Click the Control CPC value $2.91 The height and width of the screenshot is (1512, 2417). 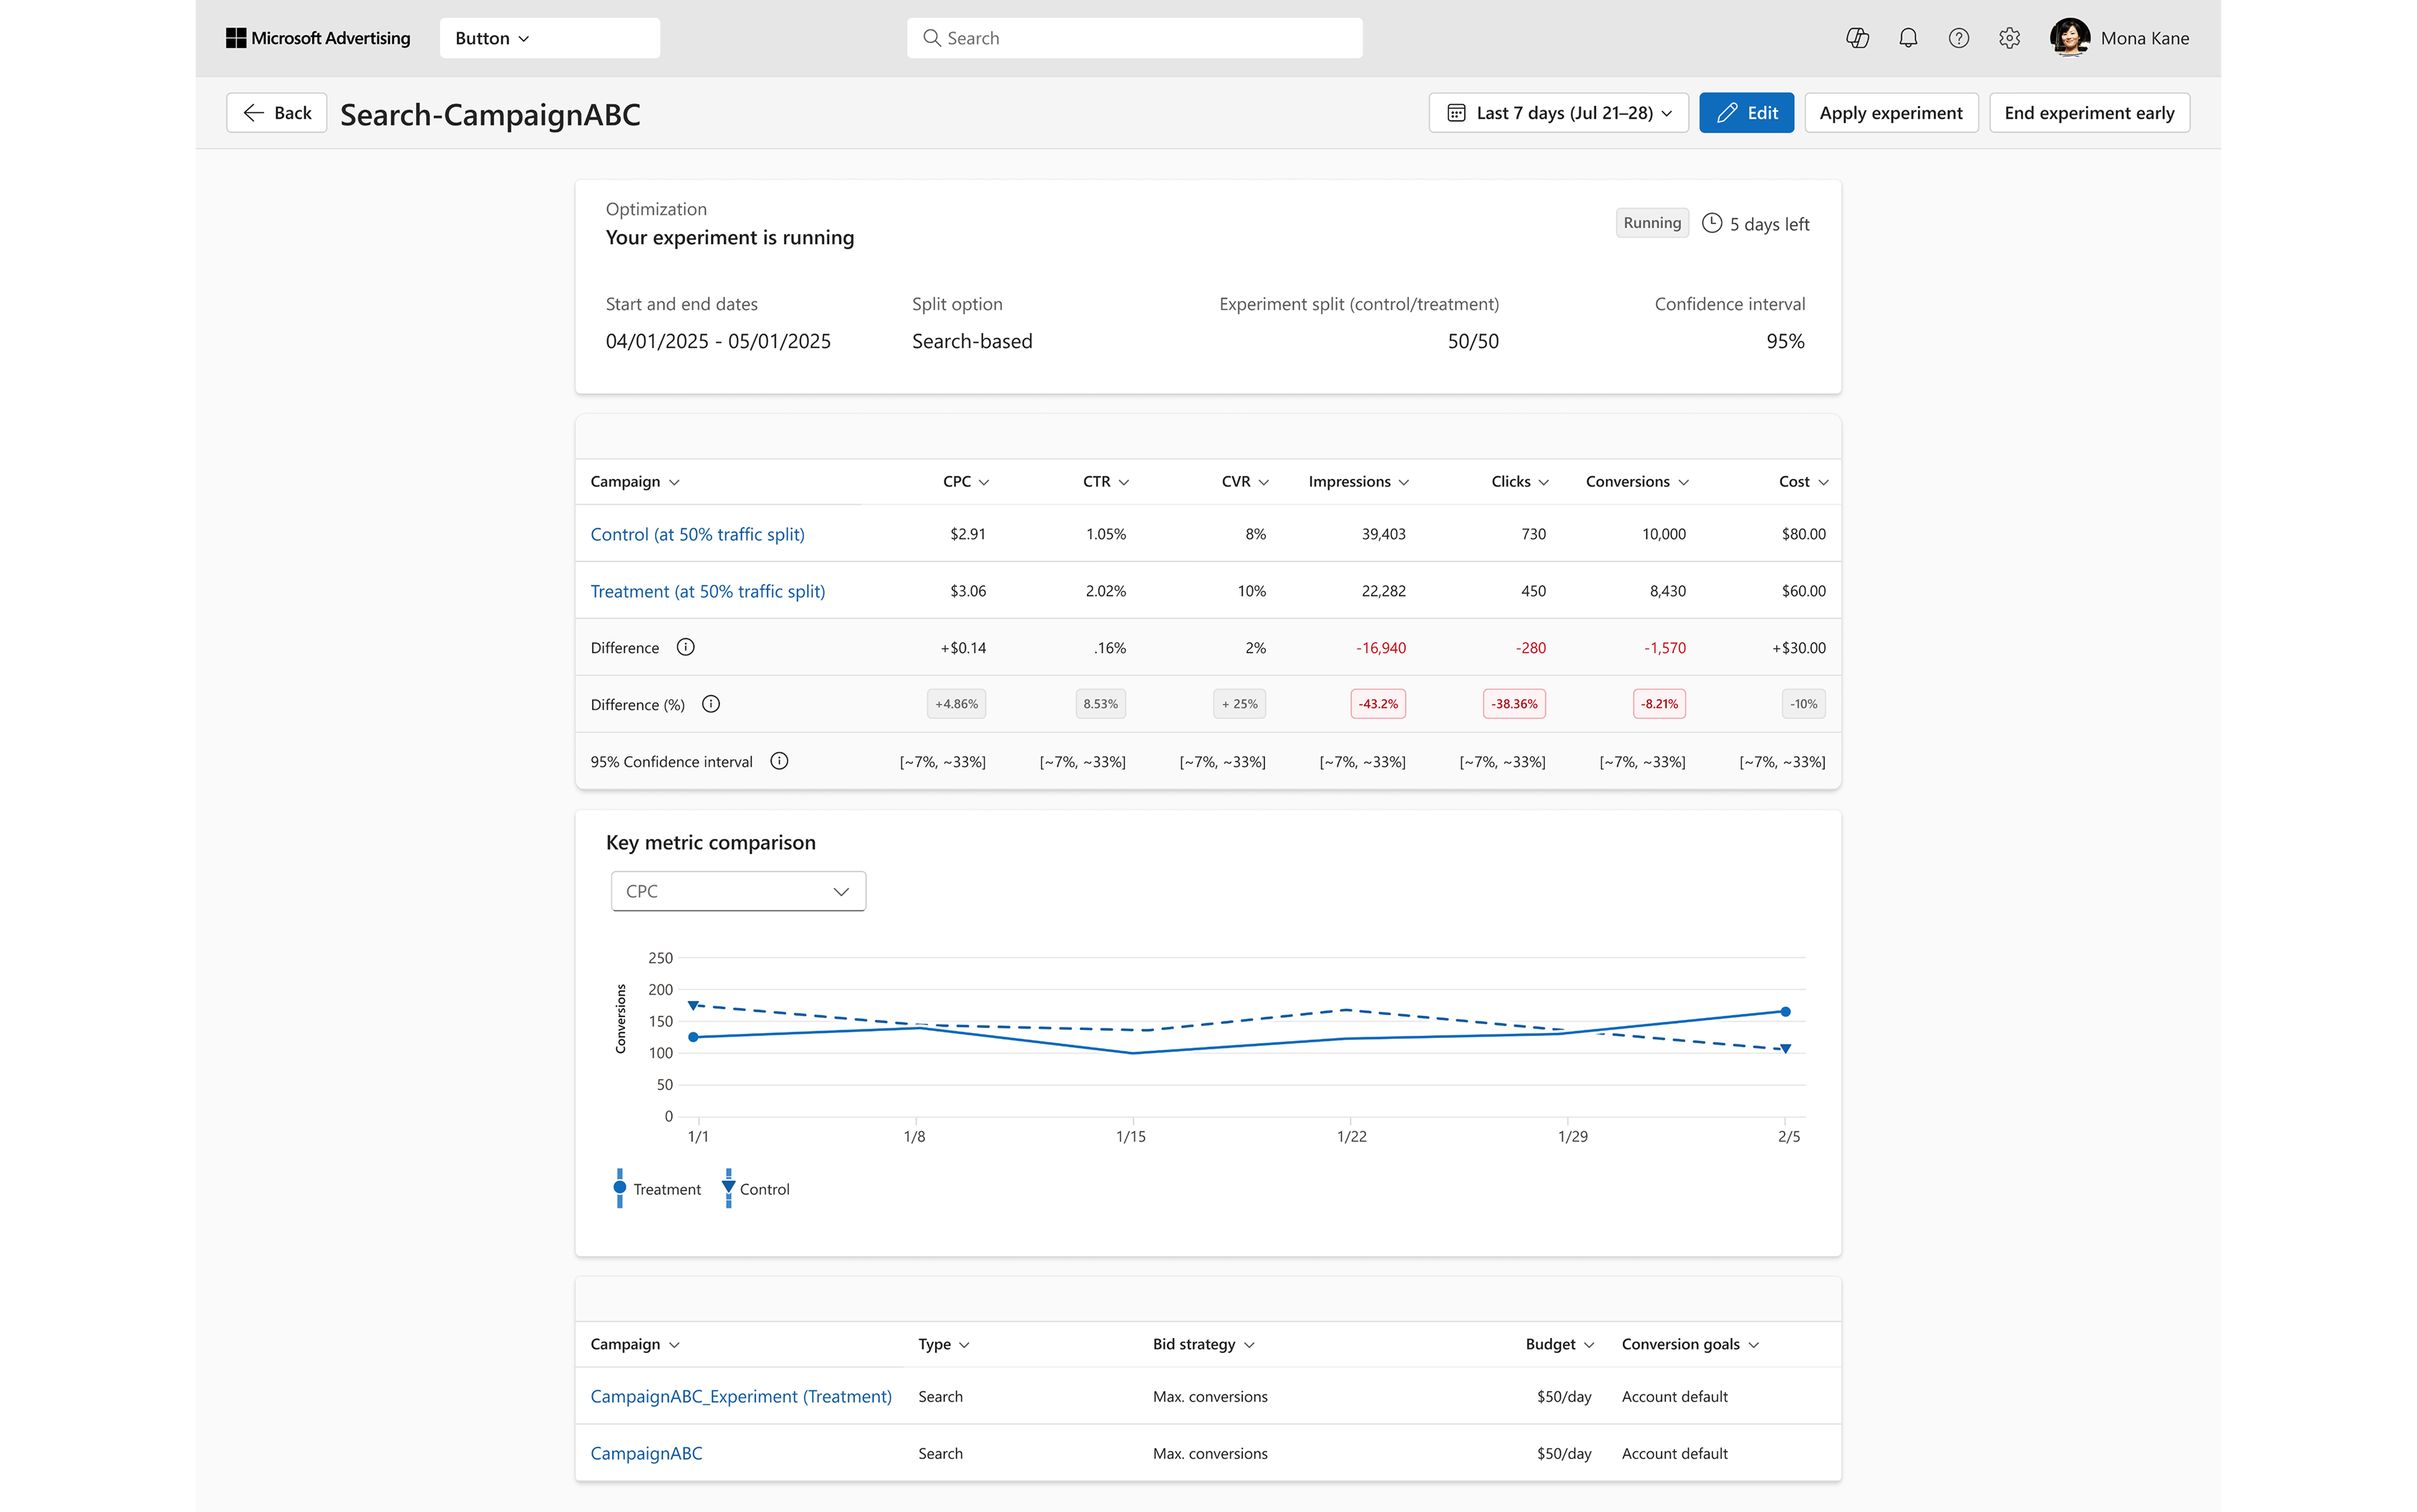[968, 534]
